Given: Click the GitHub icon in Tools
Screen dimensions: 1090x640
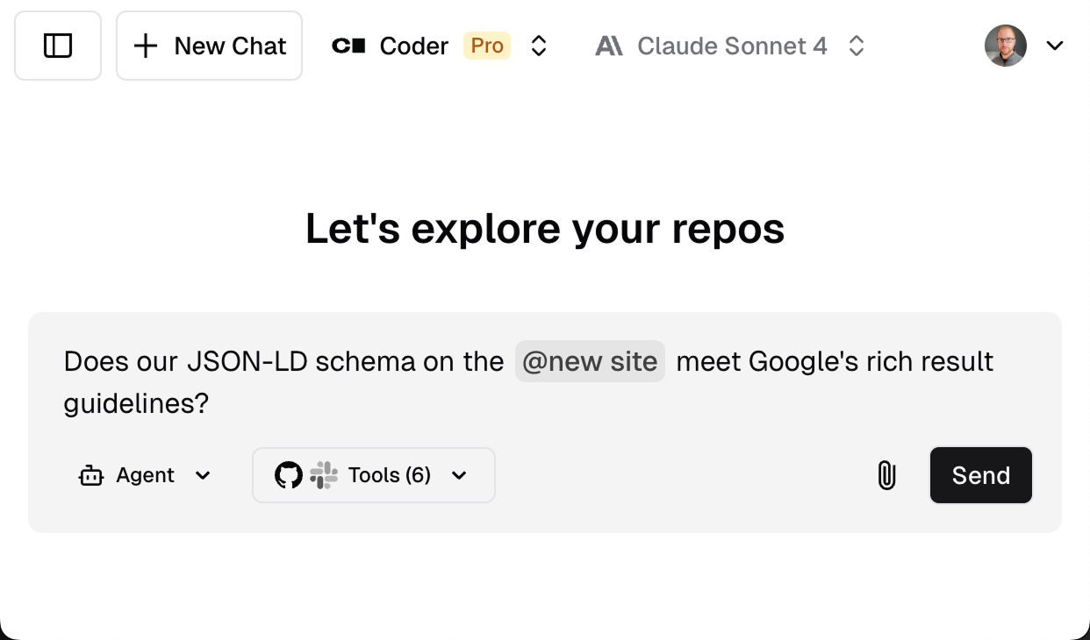Looking at the screenshot, I should click(289, 475).
